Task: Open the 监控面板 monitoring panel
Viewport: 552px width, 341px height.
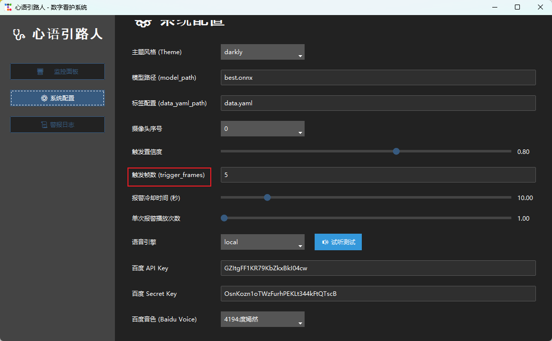Action: [57, 72]
